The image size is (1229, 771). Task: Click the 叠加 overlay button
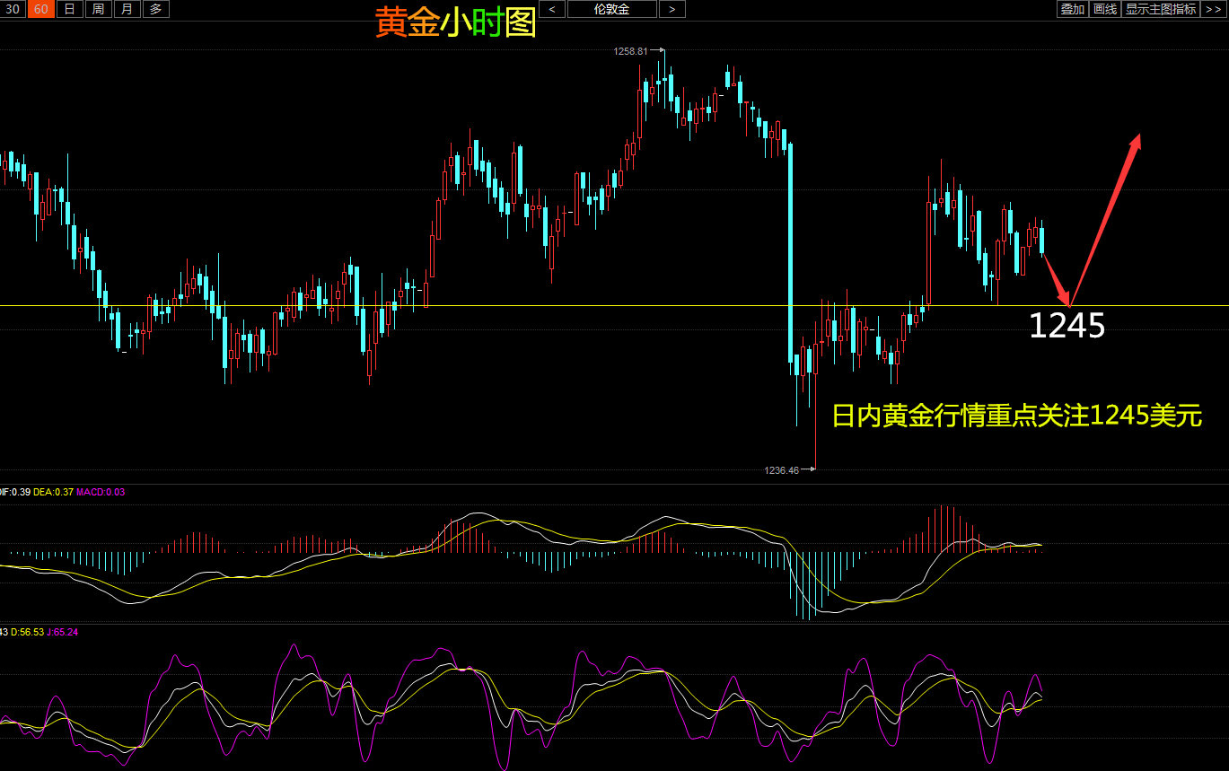[x=1072, y=9]
